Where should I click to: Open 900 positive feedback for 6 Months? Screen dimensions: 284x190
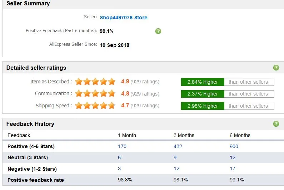click(x=234, y=146)
